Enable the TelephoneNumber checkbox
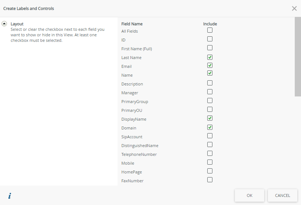The width and height of the screenshot is (301, 205). pos(210,153)
